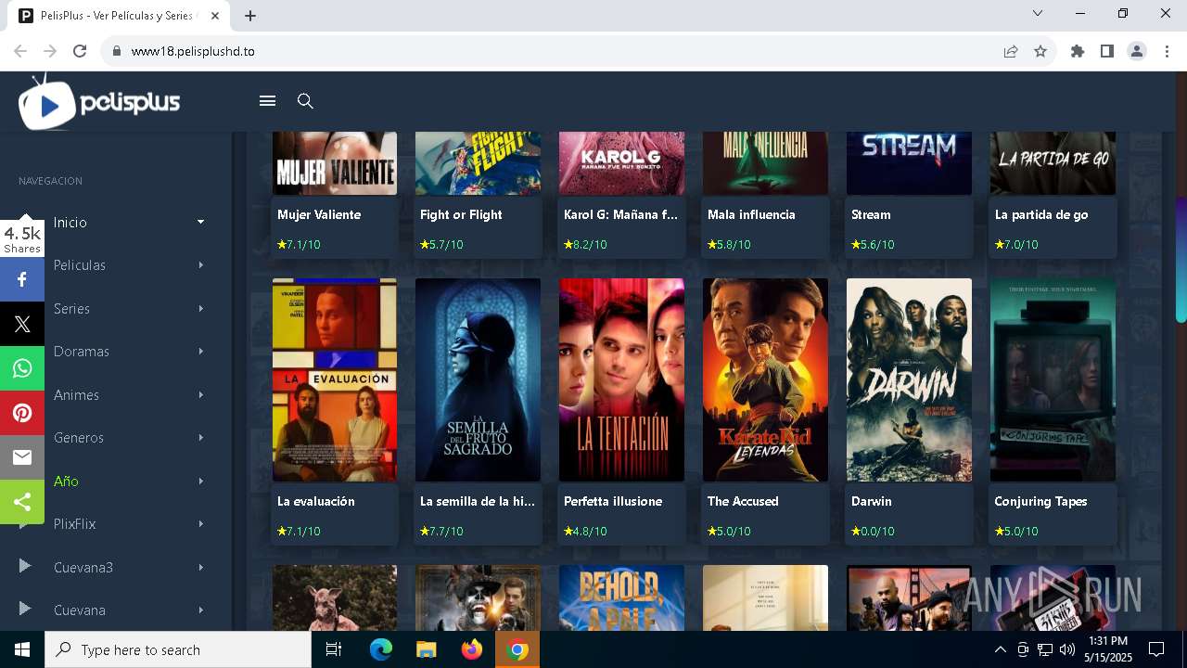Open the La partida de go link

pyautogui.click(x=1041, y=214)
